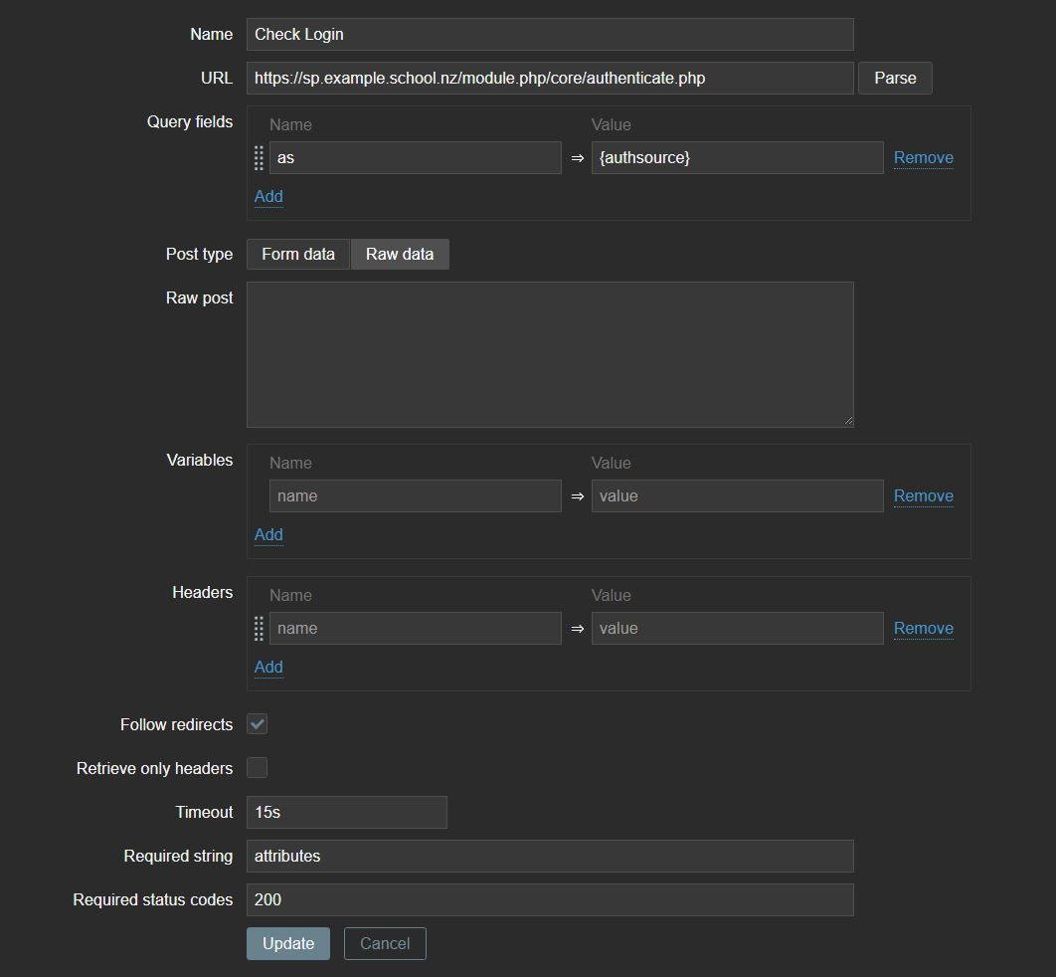Image resolution: width=1056 pixels, height=977 pixels.
Task: Toggle the Follow redirects checkbox
Action: tap(258, 724)
